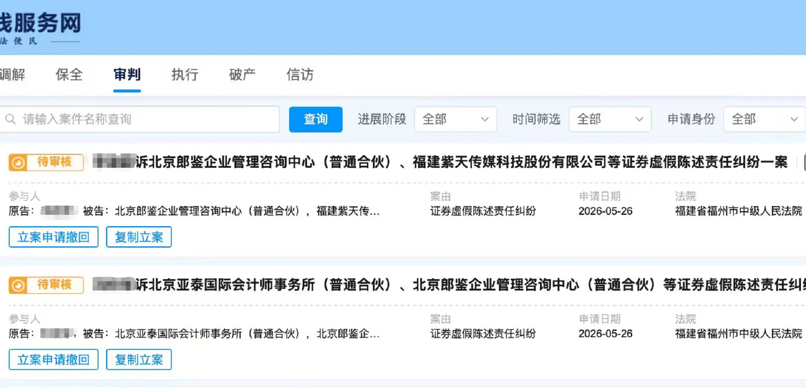The width and height of the screenshot is (806, 391).
Task: Click date 2026-05-26 in 北京亚泰 case
Action: (x=605, y=334)
